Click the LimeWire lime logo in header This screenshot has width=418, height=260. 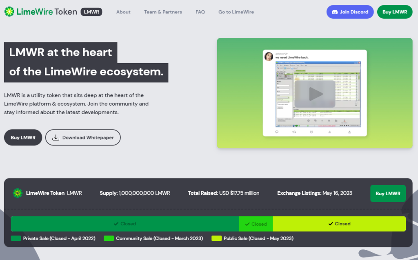[9, 12]
